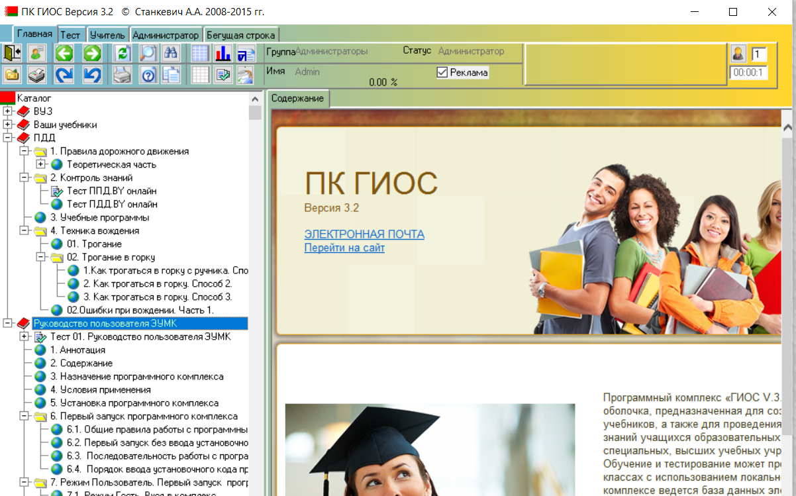Switch to the Учитель tab

(107, 35)
